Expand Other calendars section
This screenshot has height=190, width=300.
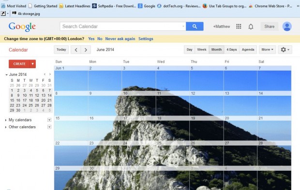pyautogui.click(x=6, y=127)
